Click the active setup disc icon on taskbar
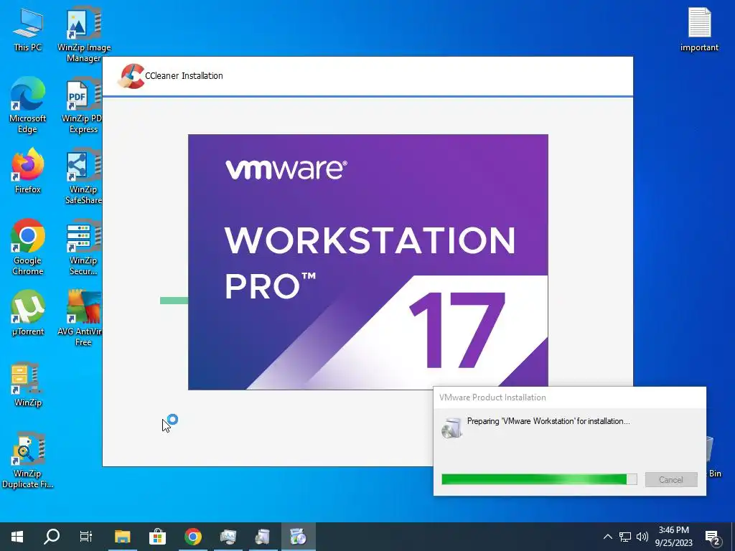 click(298, 537)
